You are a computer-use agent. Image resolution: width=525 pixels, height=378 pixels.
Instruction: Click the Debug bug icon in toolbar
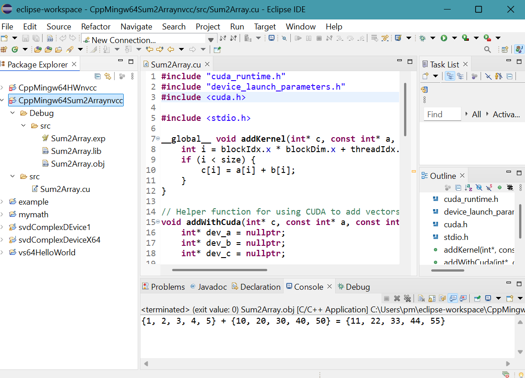(423, 38)
